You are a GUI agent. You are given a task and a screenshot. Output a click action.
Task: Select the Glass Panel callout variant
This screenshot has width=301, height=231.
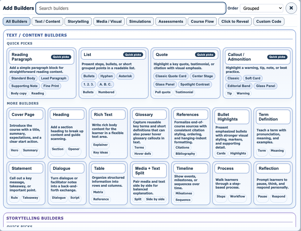265,86
